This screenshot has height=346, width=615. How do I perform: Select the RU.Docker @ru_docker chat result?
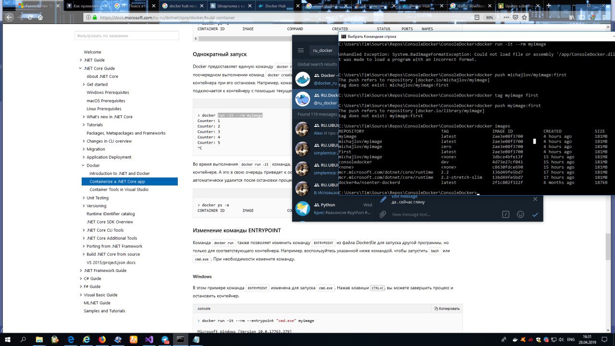pyautogui.click(x=315, y=99)
